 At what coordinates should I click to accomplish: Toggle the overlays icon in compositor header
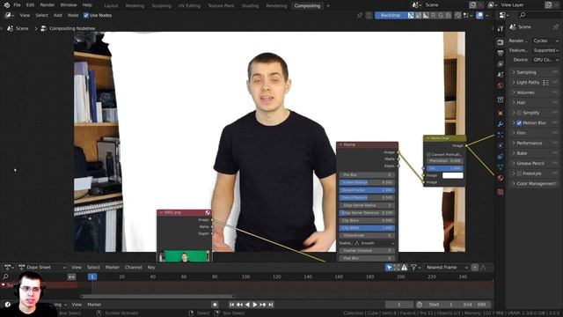pos(479,16)
